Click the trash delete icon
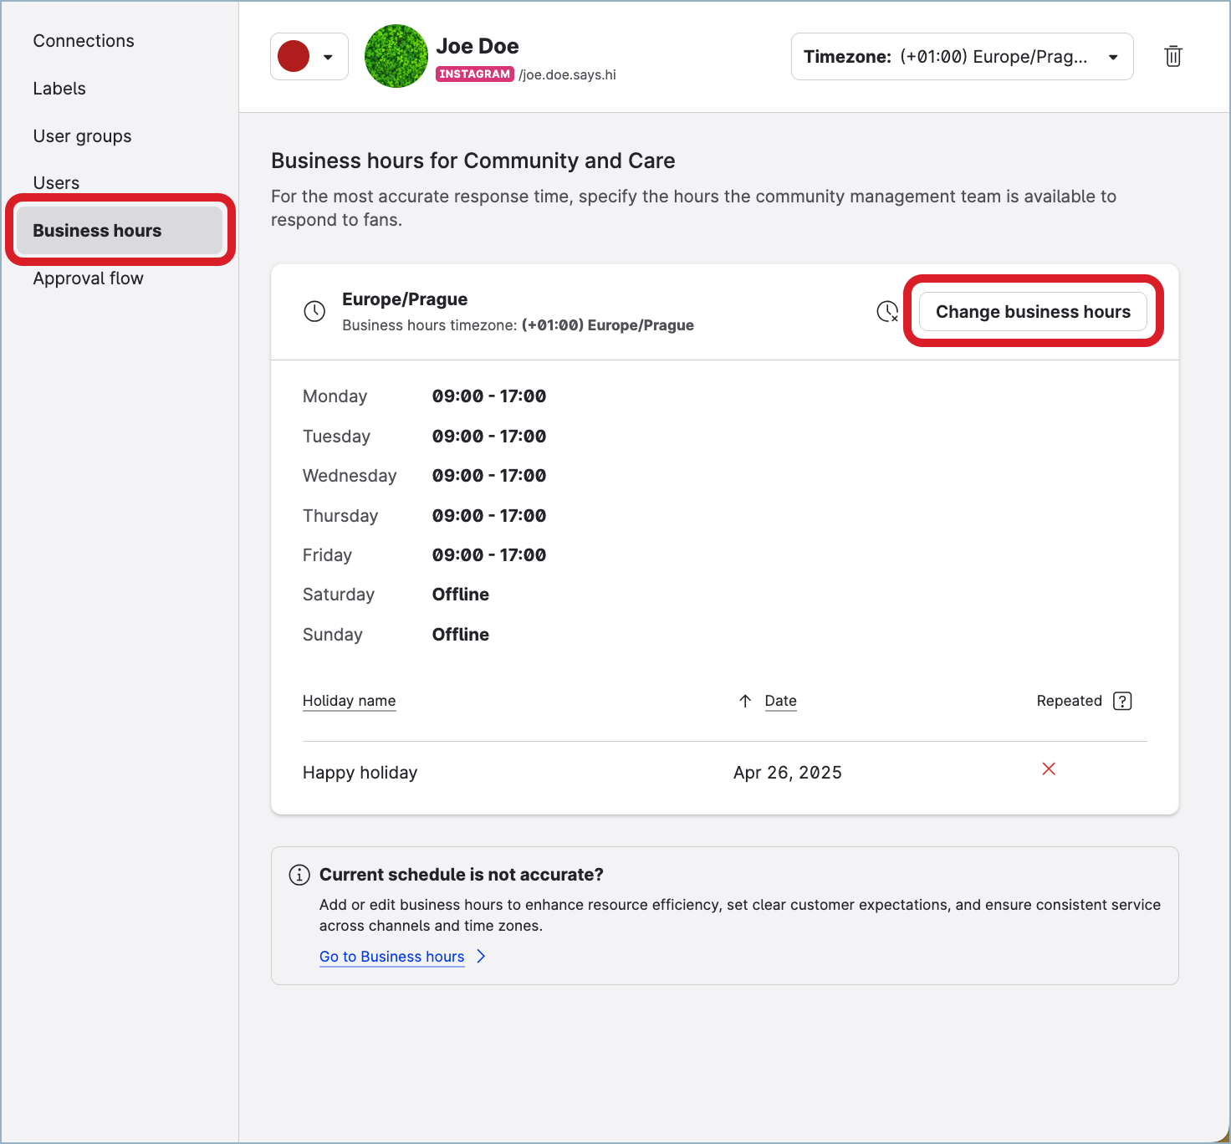The image size is (1231, 1144). click(x=1172, y=56)
